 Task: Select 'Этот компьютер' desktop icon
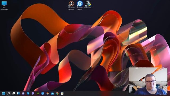4,6
